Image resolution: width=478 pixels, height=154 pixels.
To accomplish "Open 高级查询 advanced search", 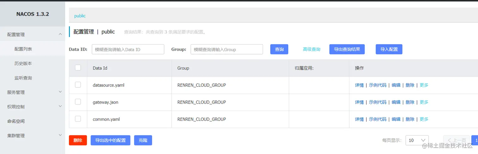I will (x=311, y=49).
